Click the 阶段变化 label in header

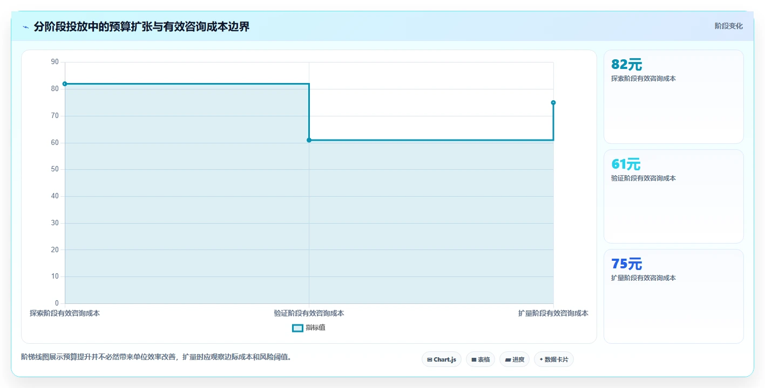pyautogui.click(x=729, y=26)
